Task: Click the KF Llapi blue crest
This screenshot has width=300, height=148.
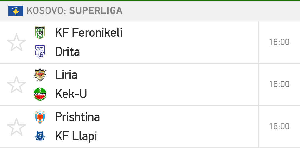Action: pos(40,136)
